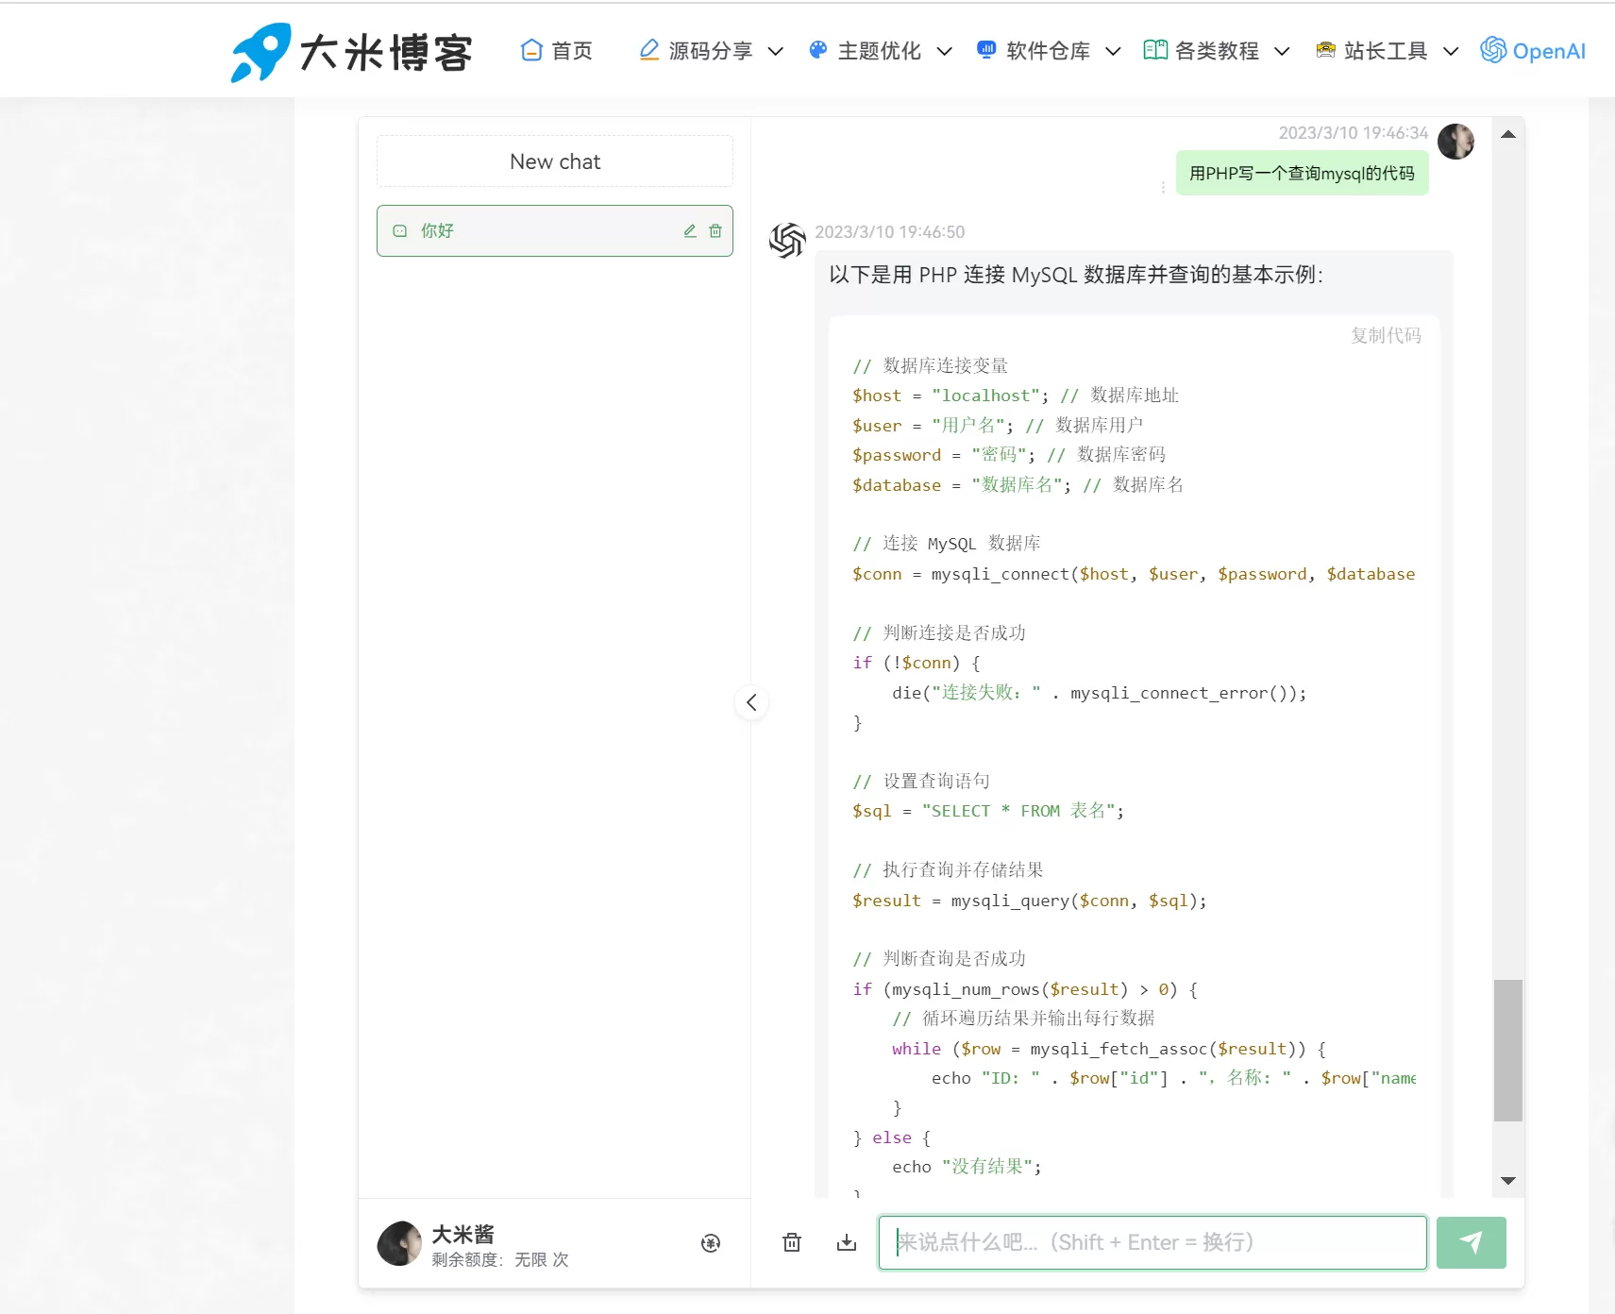Download the conversation with download icon

point(847,1242)
